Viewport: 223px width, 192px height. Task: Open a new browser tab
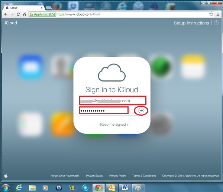[49, 8]
